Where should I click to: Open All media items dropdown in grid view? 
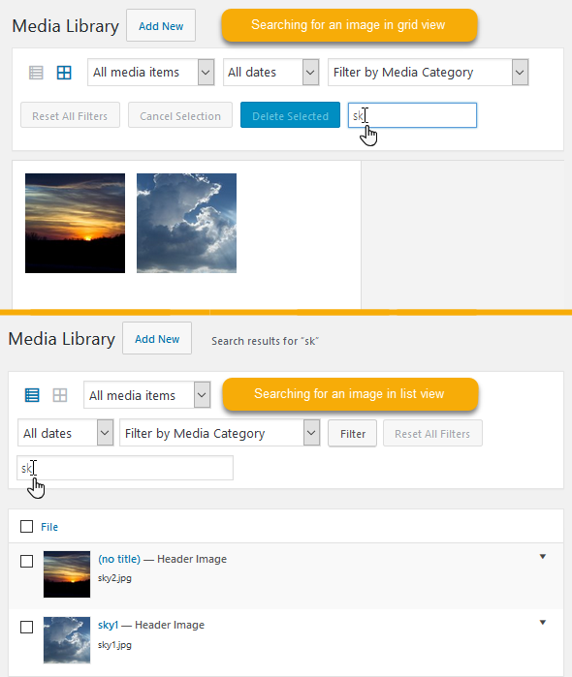(x=151, y=72)
